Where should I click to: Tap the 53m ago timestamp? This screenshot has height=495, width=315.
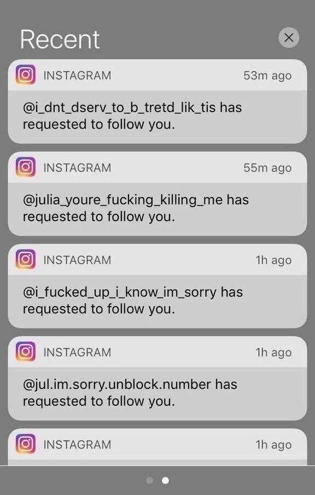pyautogui.click(x=267, y=76)
